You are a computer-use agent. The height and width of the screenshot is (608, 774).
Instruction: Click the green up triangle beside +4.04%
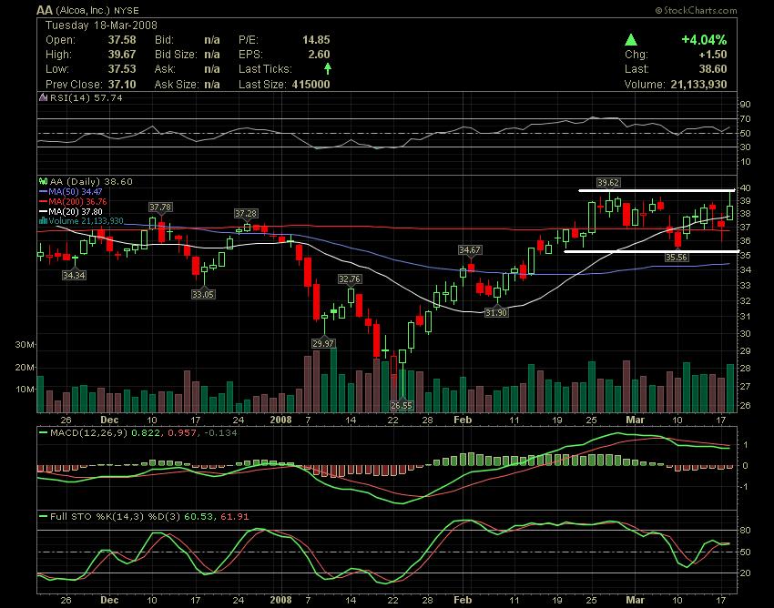click(630, 40)
